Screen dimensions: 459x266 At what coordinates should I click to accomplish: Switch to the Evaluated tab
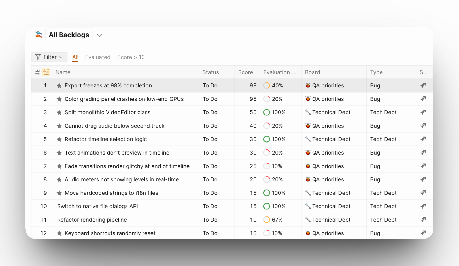tap(97, 57)
